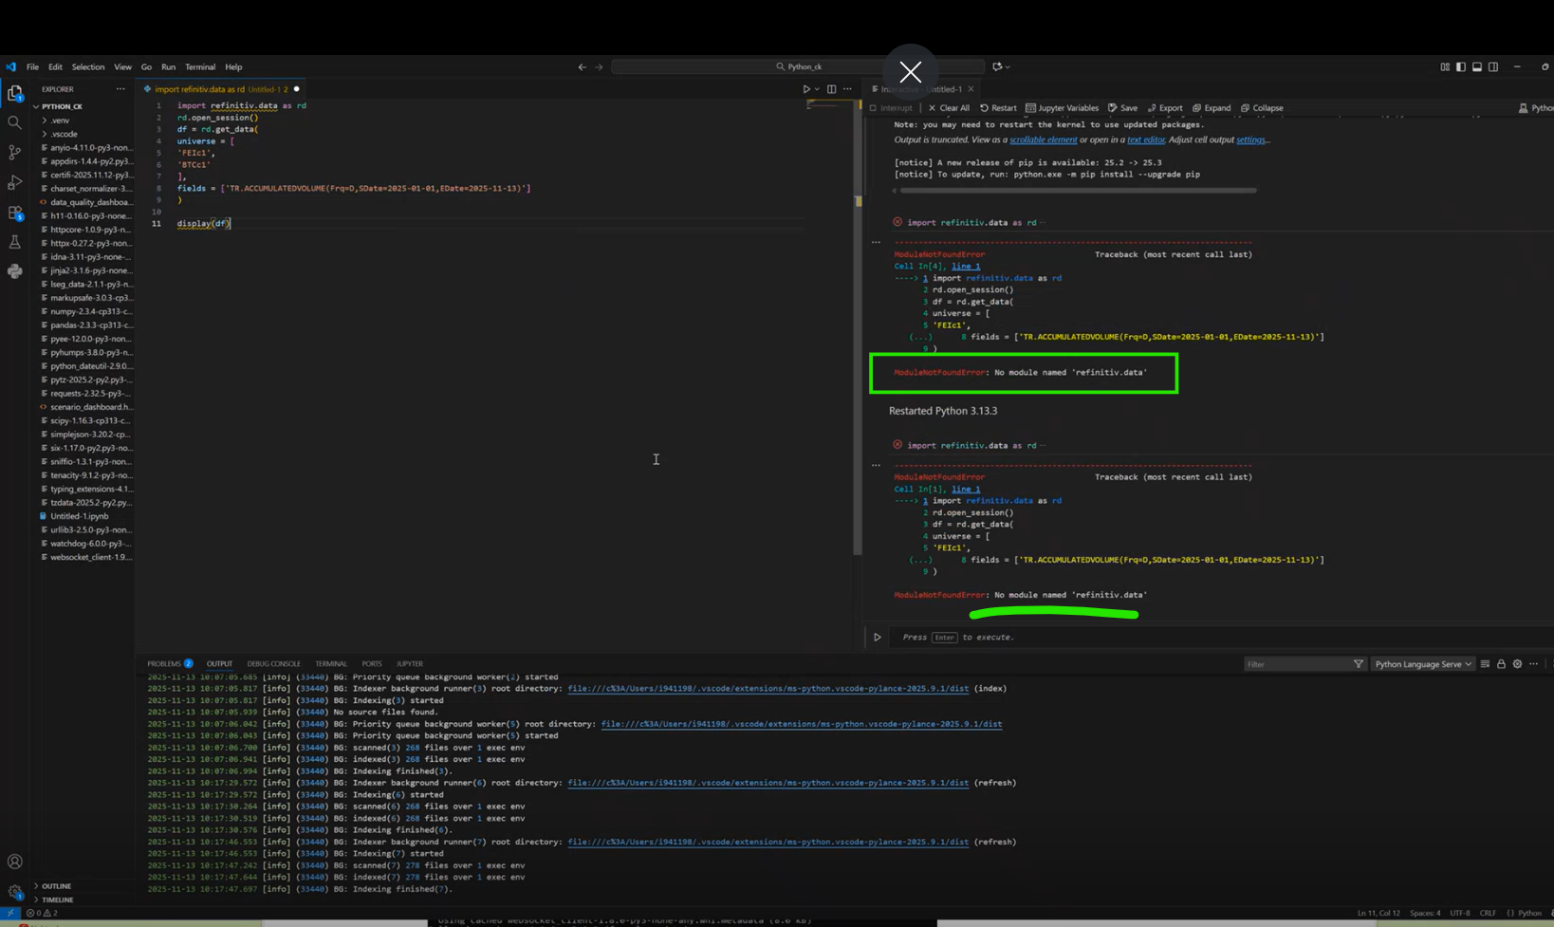Open Source Control from the activity bar
1554x927 pixels.
tap(14, 153)
